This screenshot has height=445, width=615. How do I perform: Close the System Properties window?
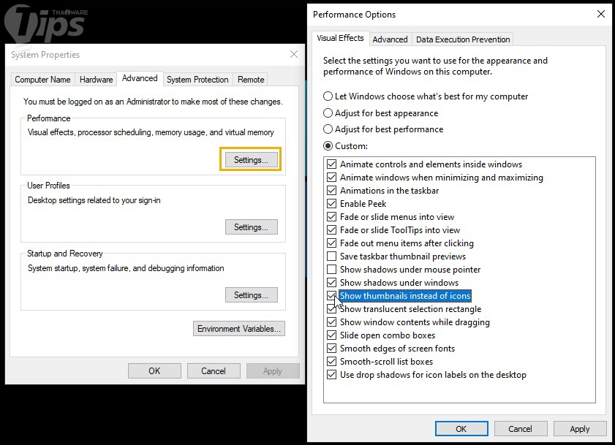pos(294,54)
